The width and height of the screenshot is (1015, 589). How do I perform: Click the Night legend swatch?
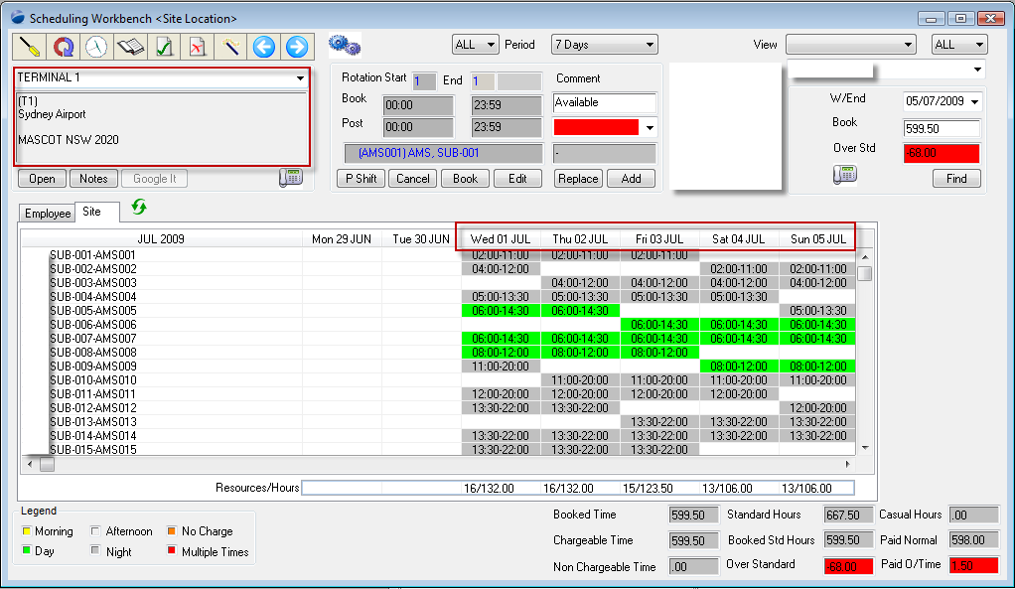click(x=95, y=550)
